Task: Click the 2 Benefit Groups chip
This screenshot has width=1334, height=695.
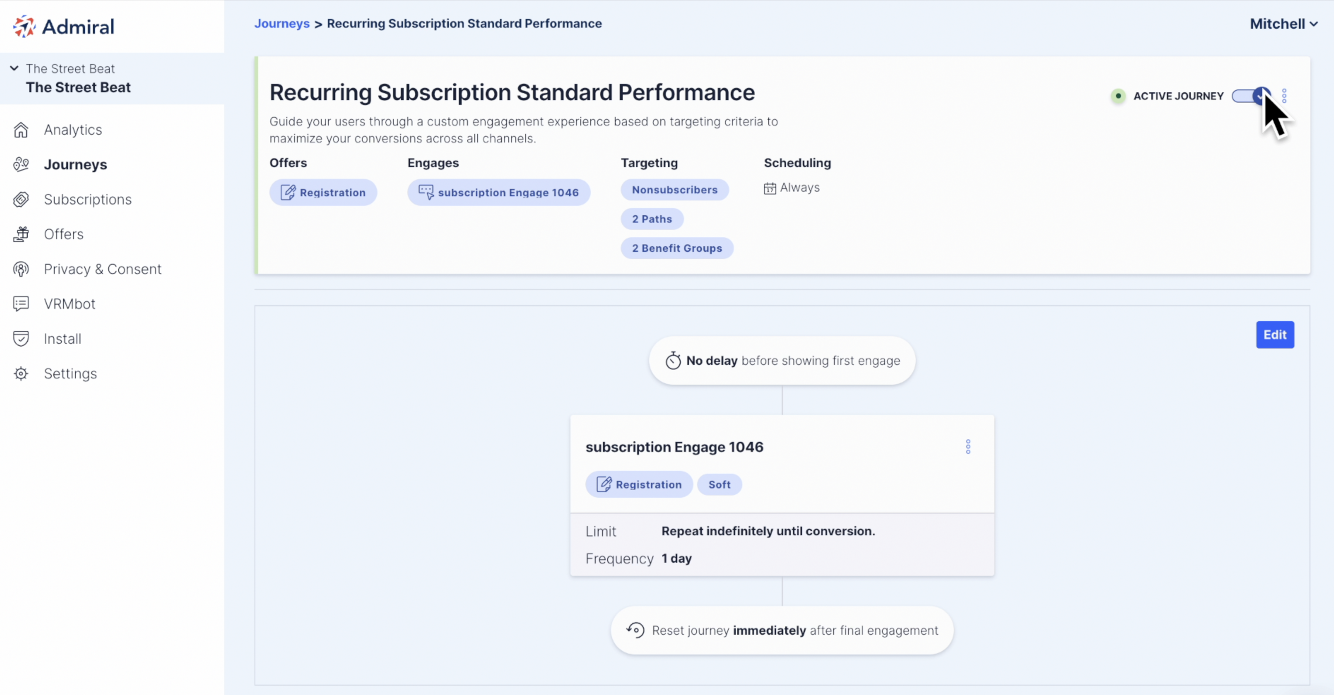Action: coord(677,248)
